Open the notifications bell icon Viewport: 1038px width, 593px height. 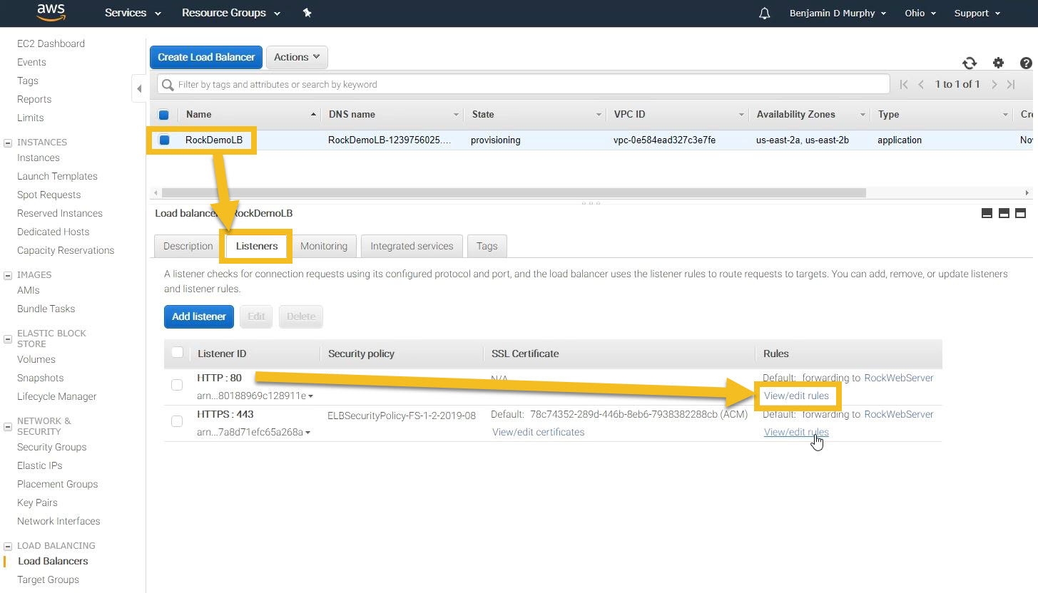click(x=765, y=14)
